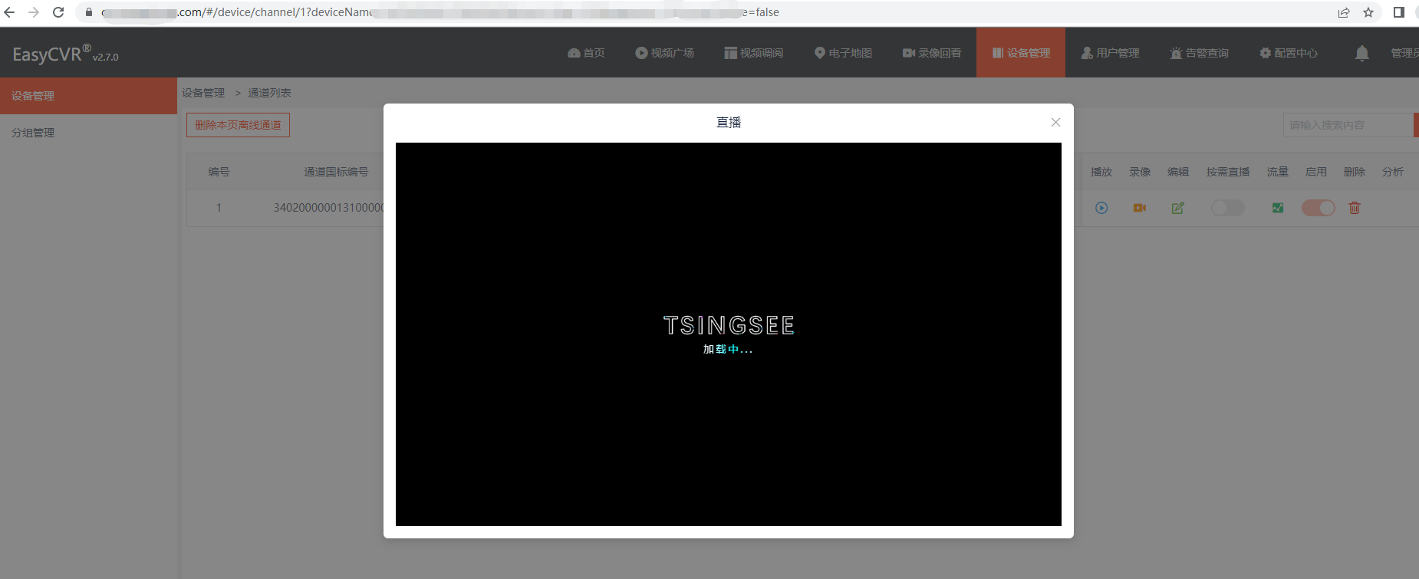Viewport: 1419px width, 579px height.
Task: Click the 通道列表 breadcrumb text
Action: tap(269, 93)
